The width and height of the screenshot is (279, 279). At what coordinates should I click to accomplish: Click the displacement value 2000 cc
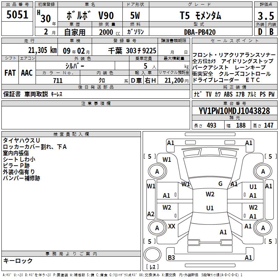pyautogui.click(x=110, y=32)
